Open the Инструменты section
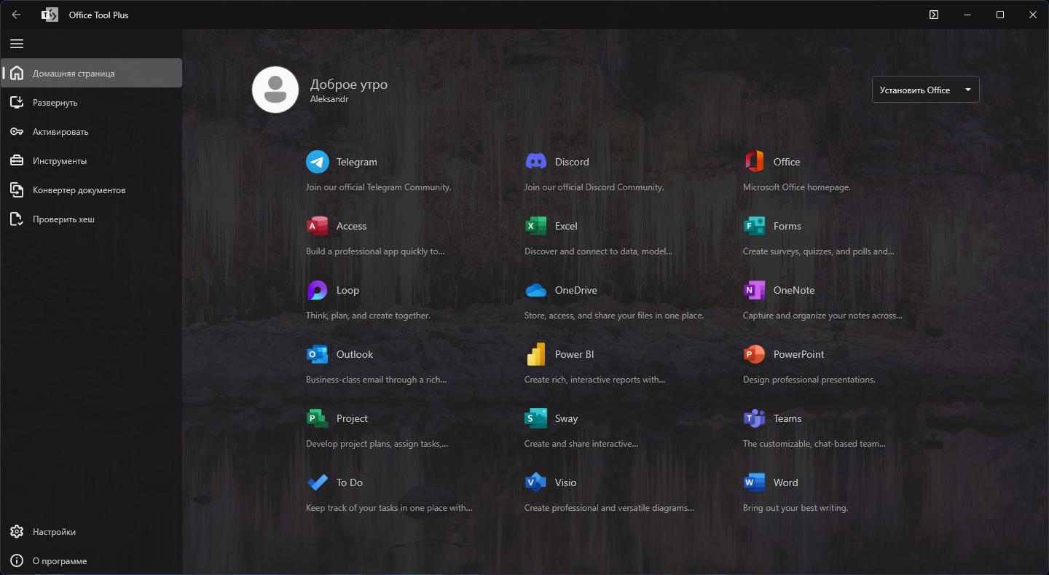Image resolution: width=1049 pixels, height=575 pixels. [x=92, y=160]
